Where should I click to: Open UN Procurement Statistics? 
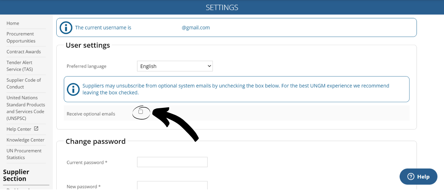[x=24, y=154]
